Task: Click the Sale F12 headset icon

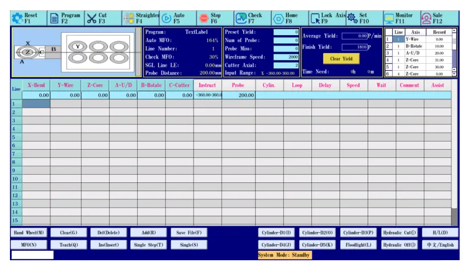Action: point(427,19)
